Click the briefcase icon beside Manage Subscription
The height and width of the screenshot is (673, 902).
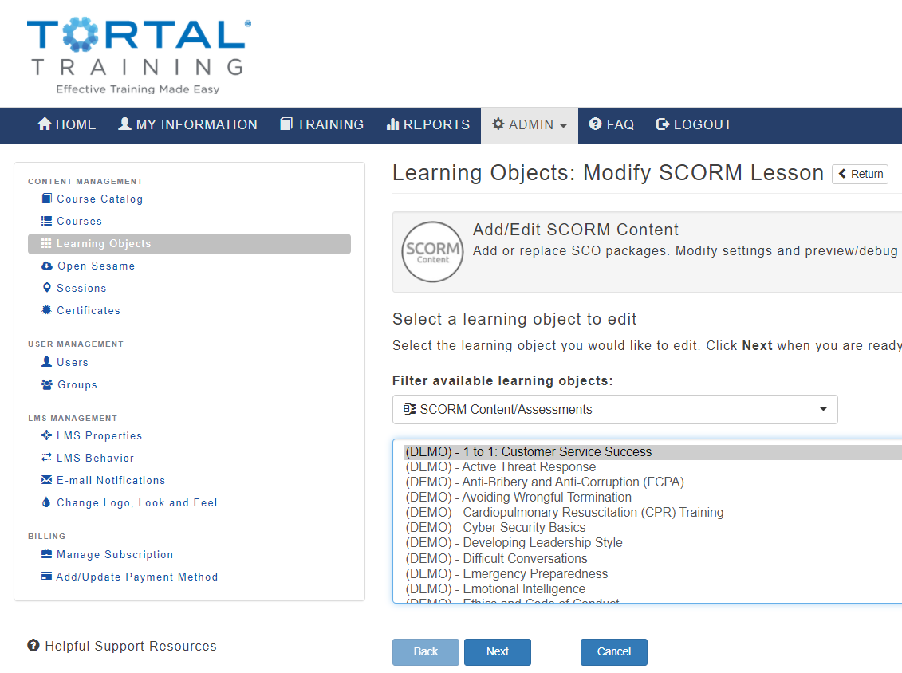46,554
